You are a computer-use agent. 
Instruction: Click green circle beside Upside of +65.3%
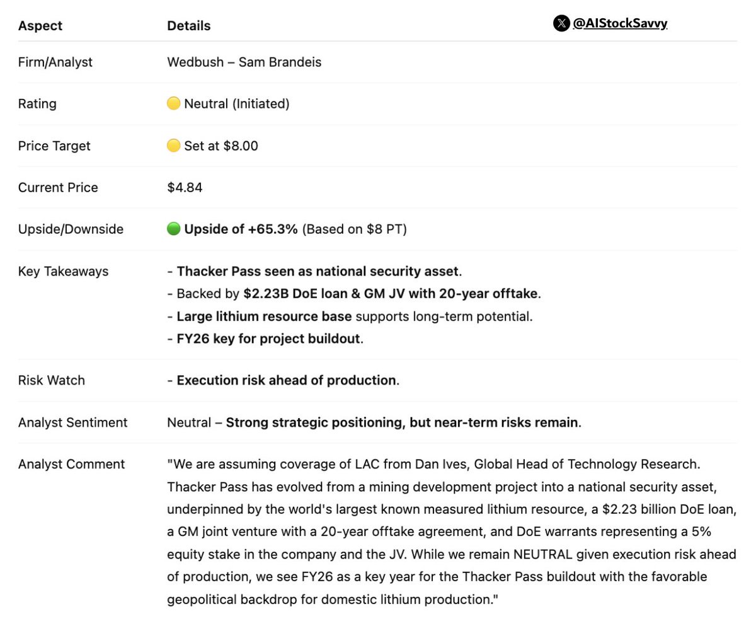pos(174,229)
